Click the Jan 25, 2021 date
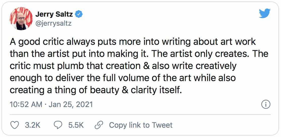 pyautogui.click(x=71, y=104)
